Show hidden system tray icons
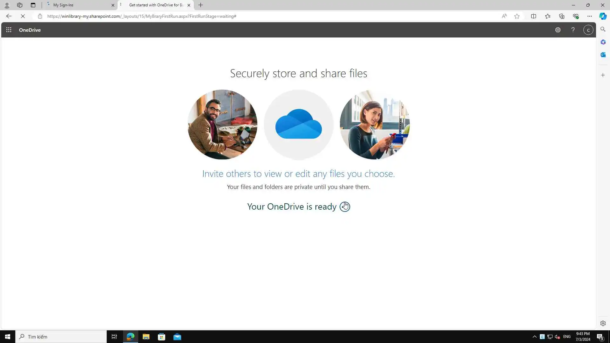Screen dimensions: 610x343 click(535, 337)
